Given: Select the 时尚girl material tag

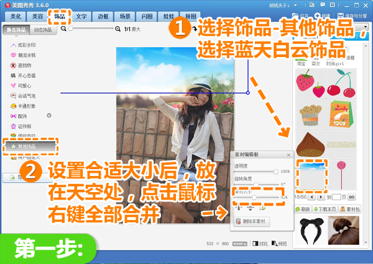Looking at the screenshot, I should click(335, 64).
